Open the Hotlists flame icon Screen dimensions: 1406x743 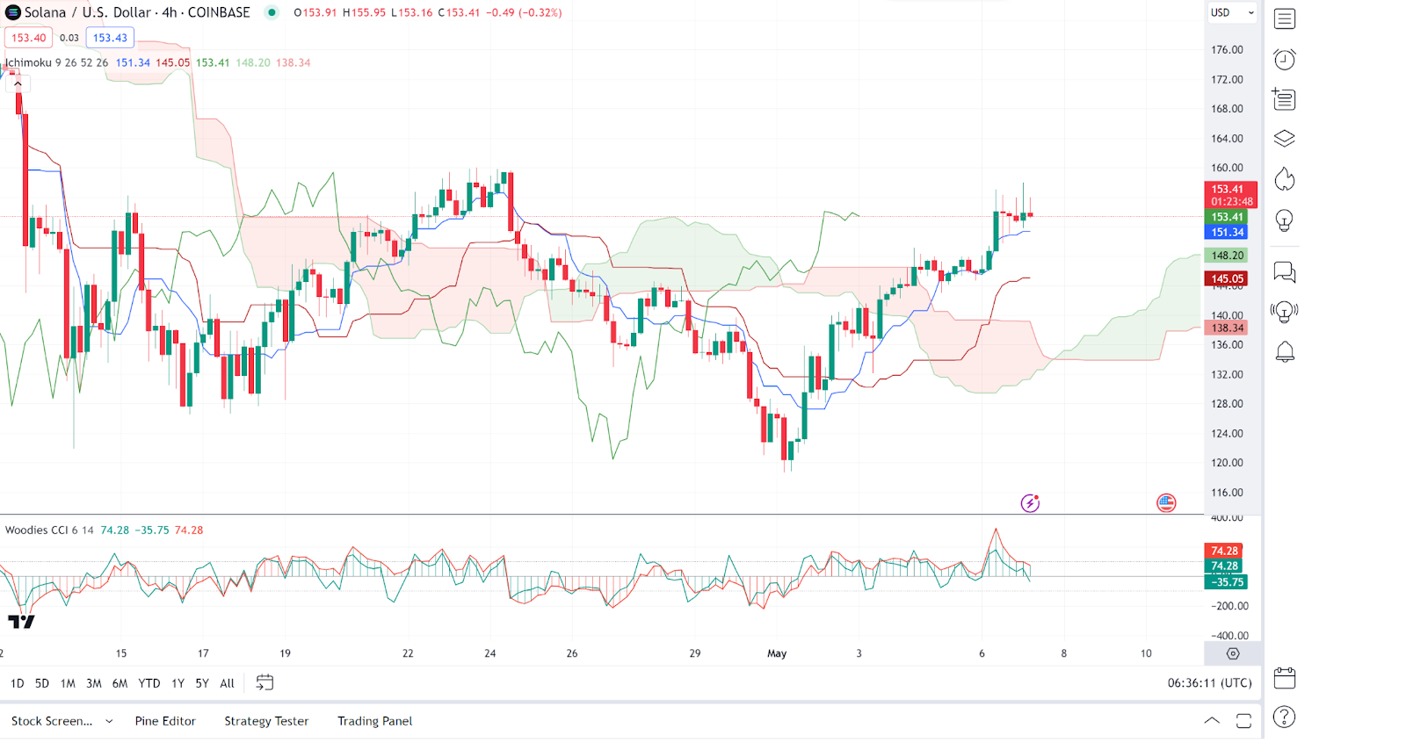click(x=1284, y=179)
